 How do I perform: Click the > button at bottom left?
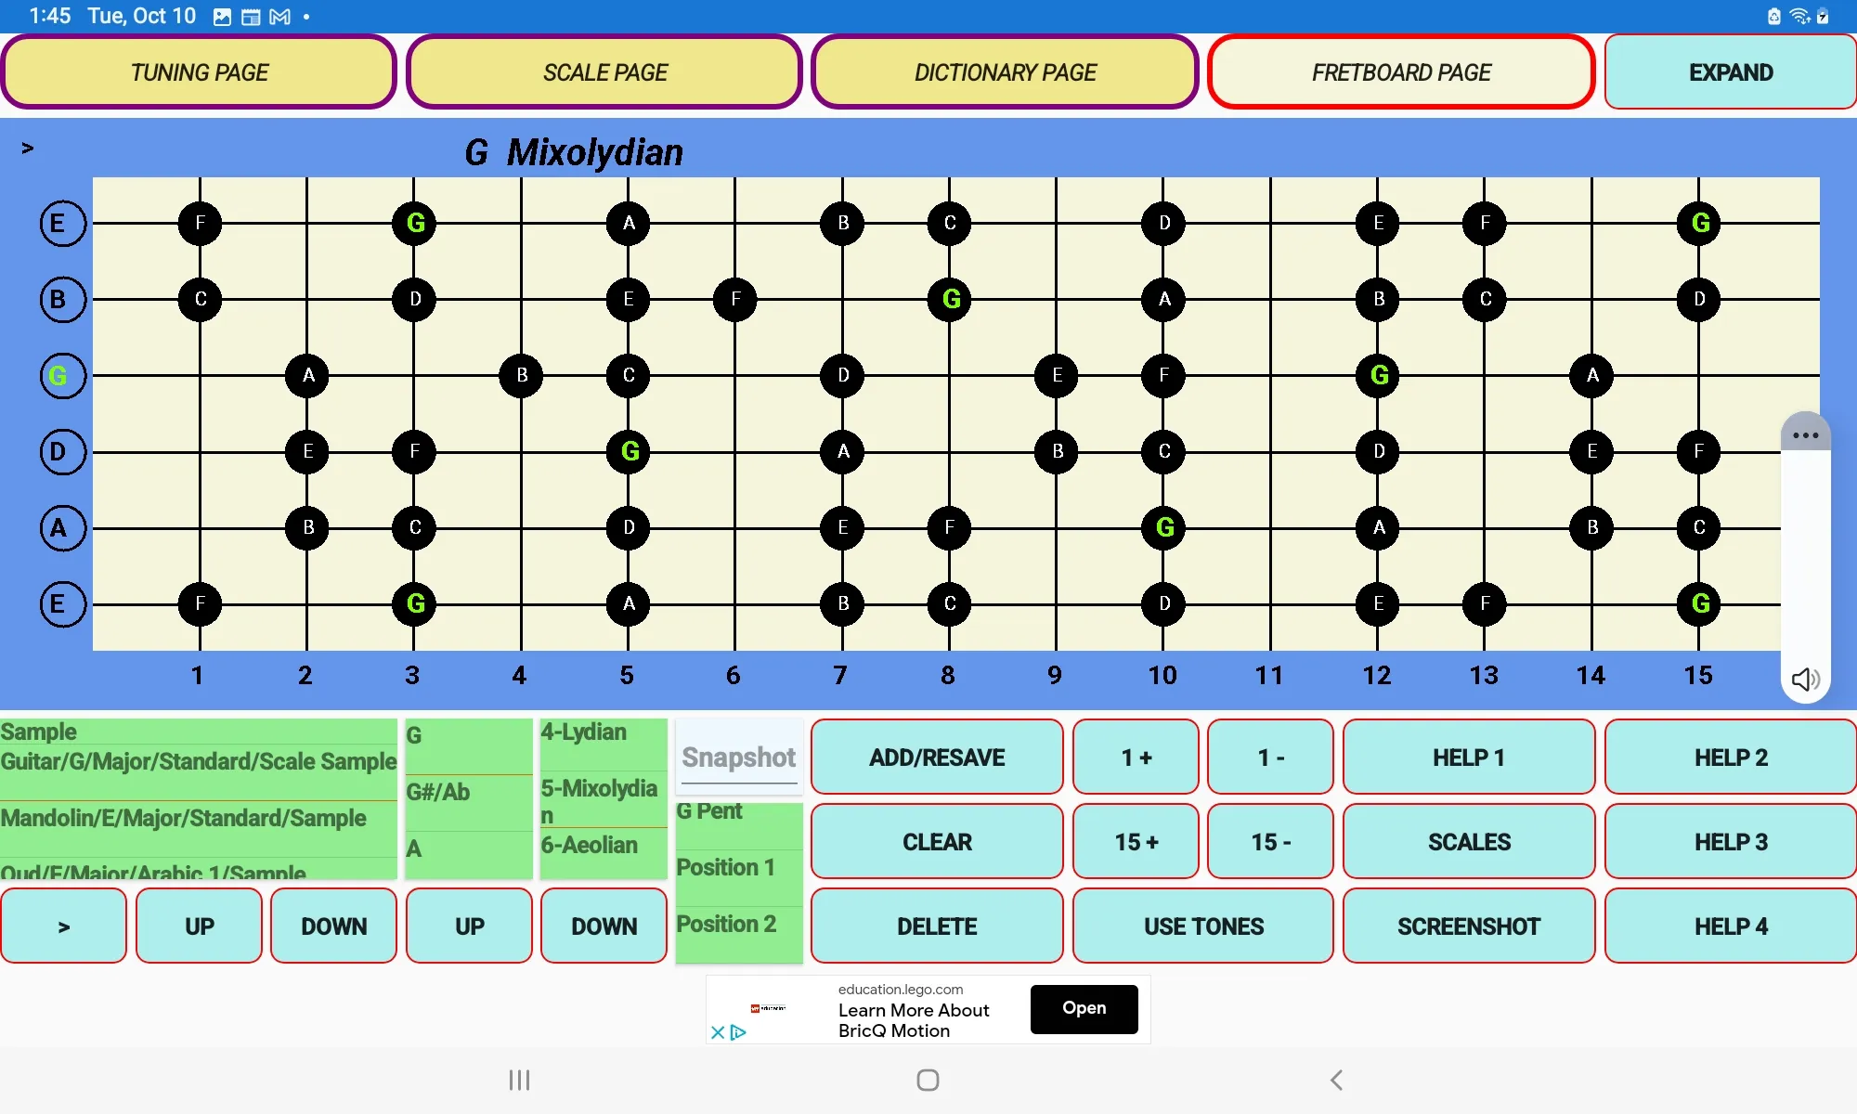pyautogui.click(x=63, y=926)
